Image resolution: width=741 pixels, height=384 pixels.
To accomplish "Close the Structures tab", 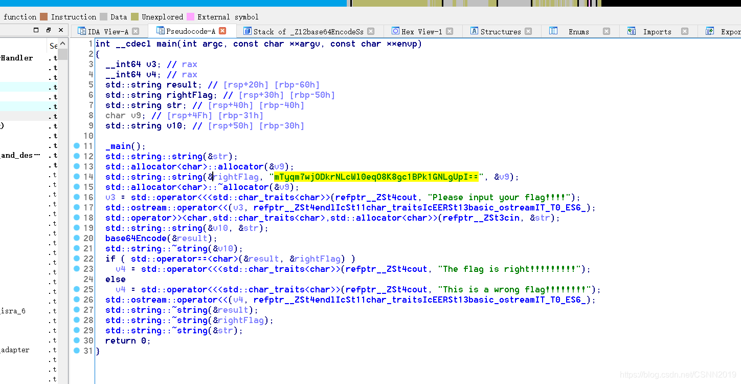I will tap(528, 31).
